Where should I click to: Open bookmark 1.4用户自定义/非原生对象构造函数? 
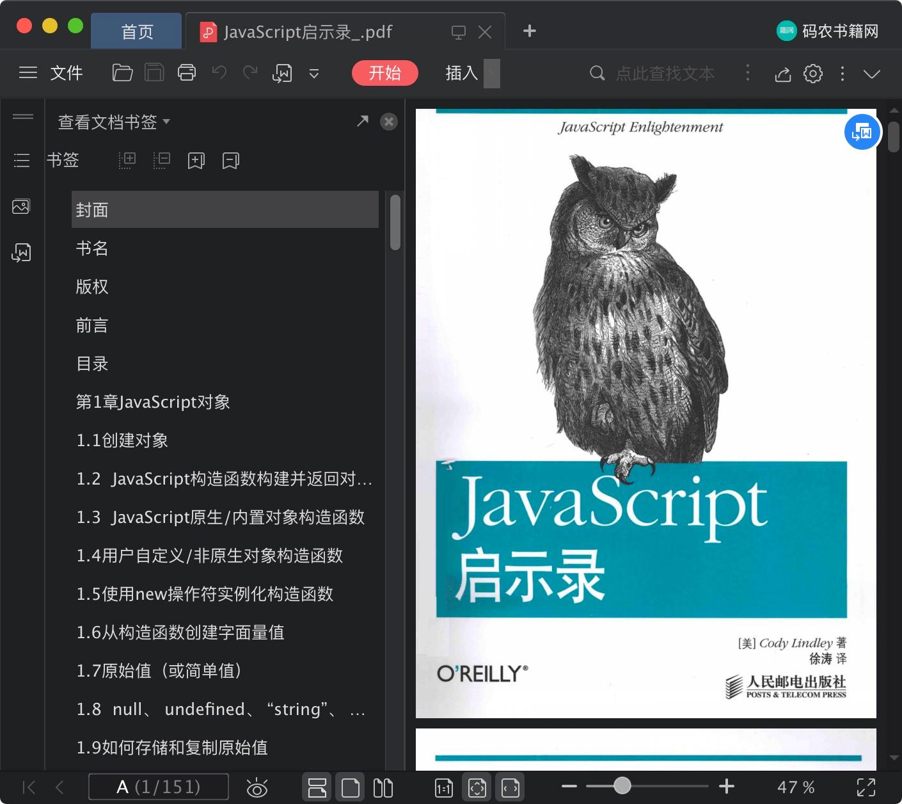tap(210, 556)
